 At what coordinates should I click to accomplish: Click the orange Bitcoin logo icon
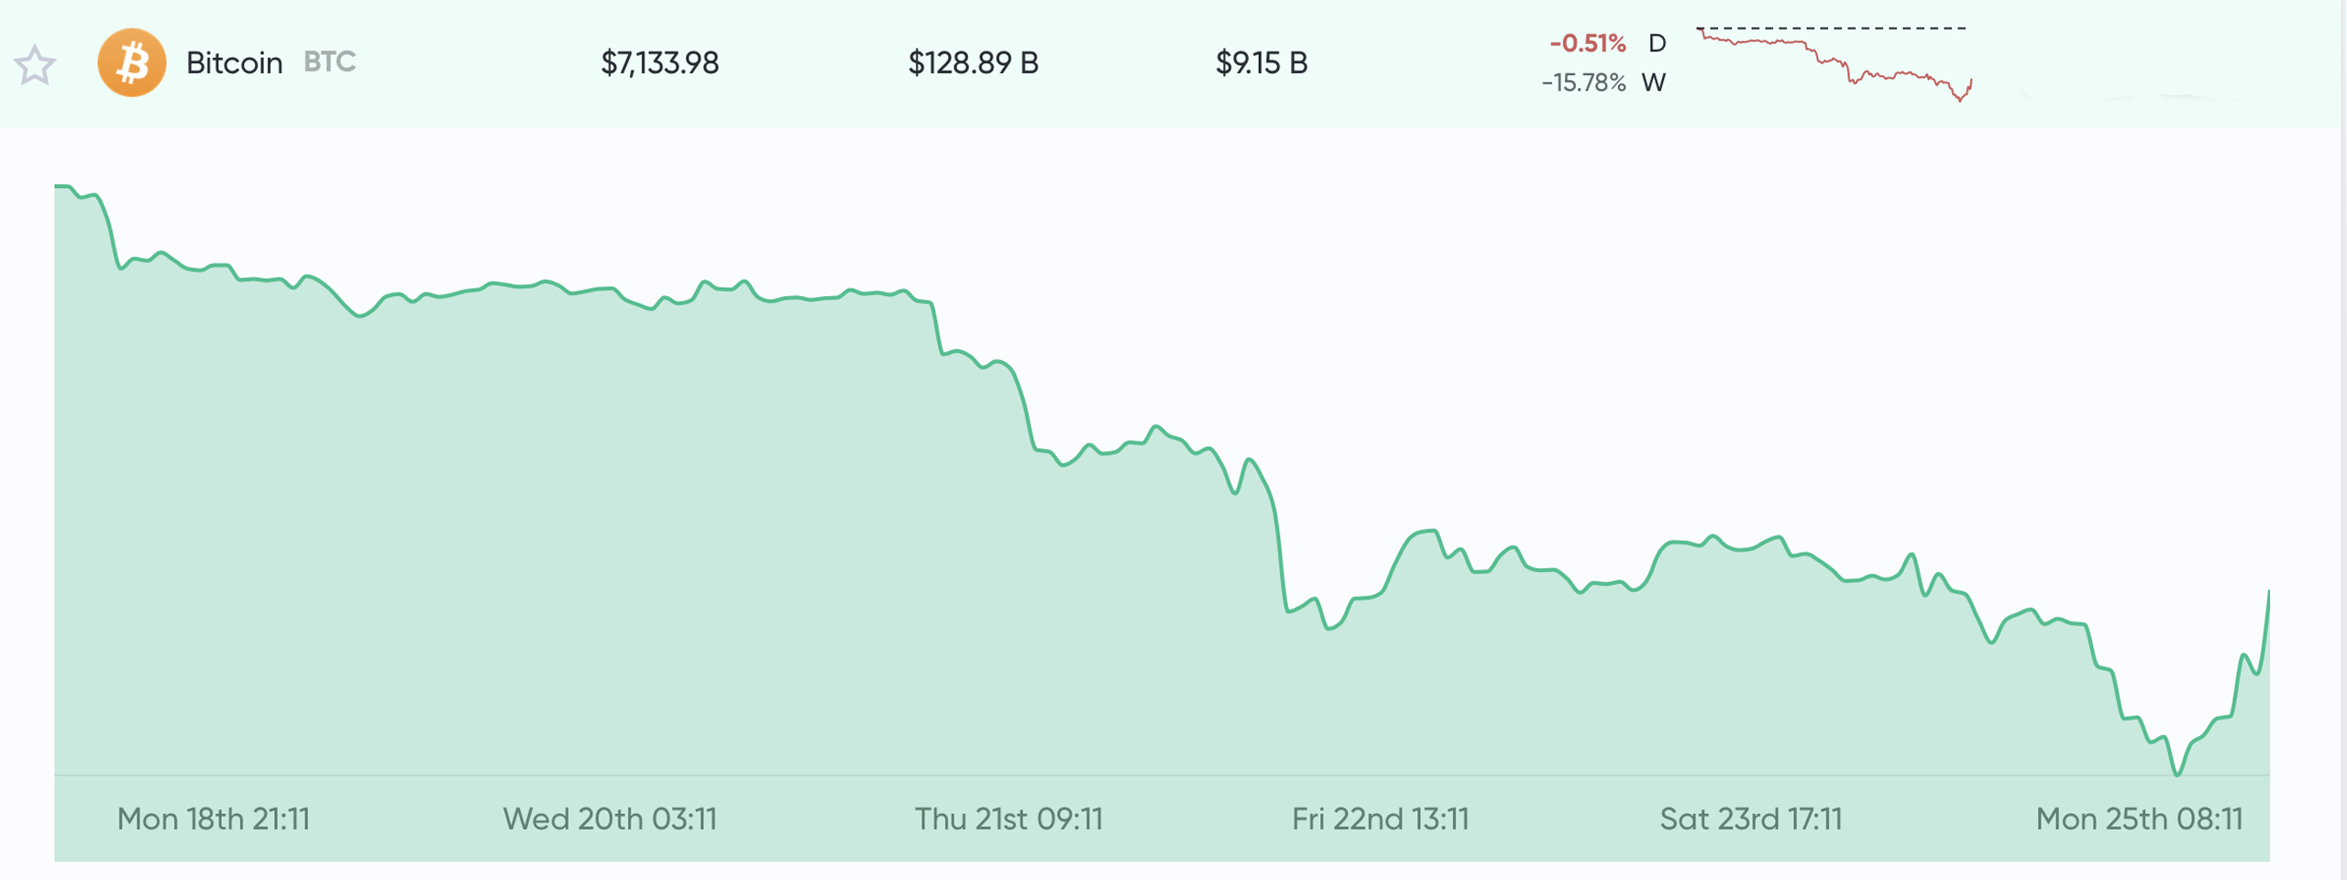(132, 62)
